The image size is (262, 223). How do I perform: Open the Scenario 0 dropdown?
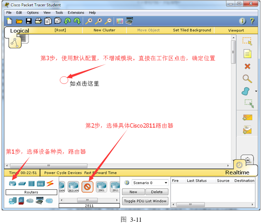150,183
